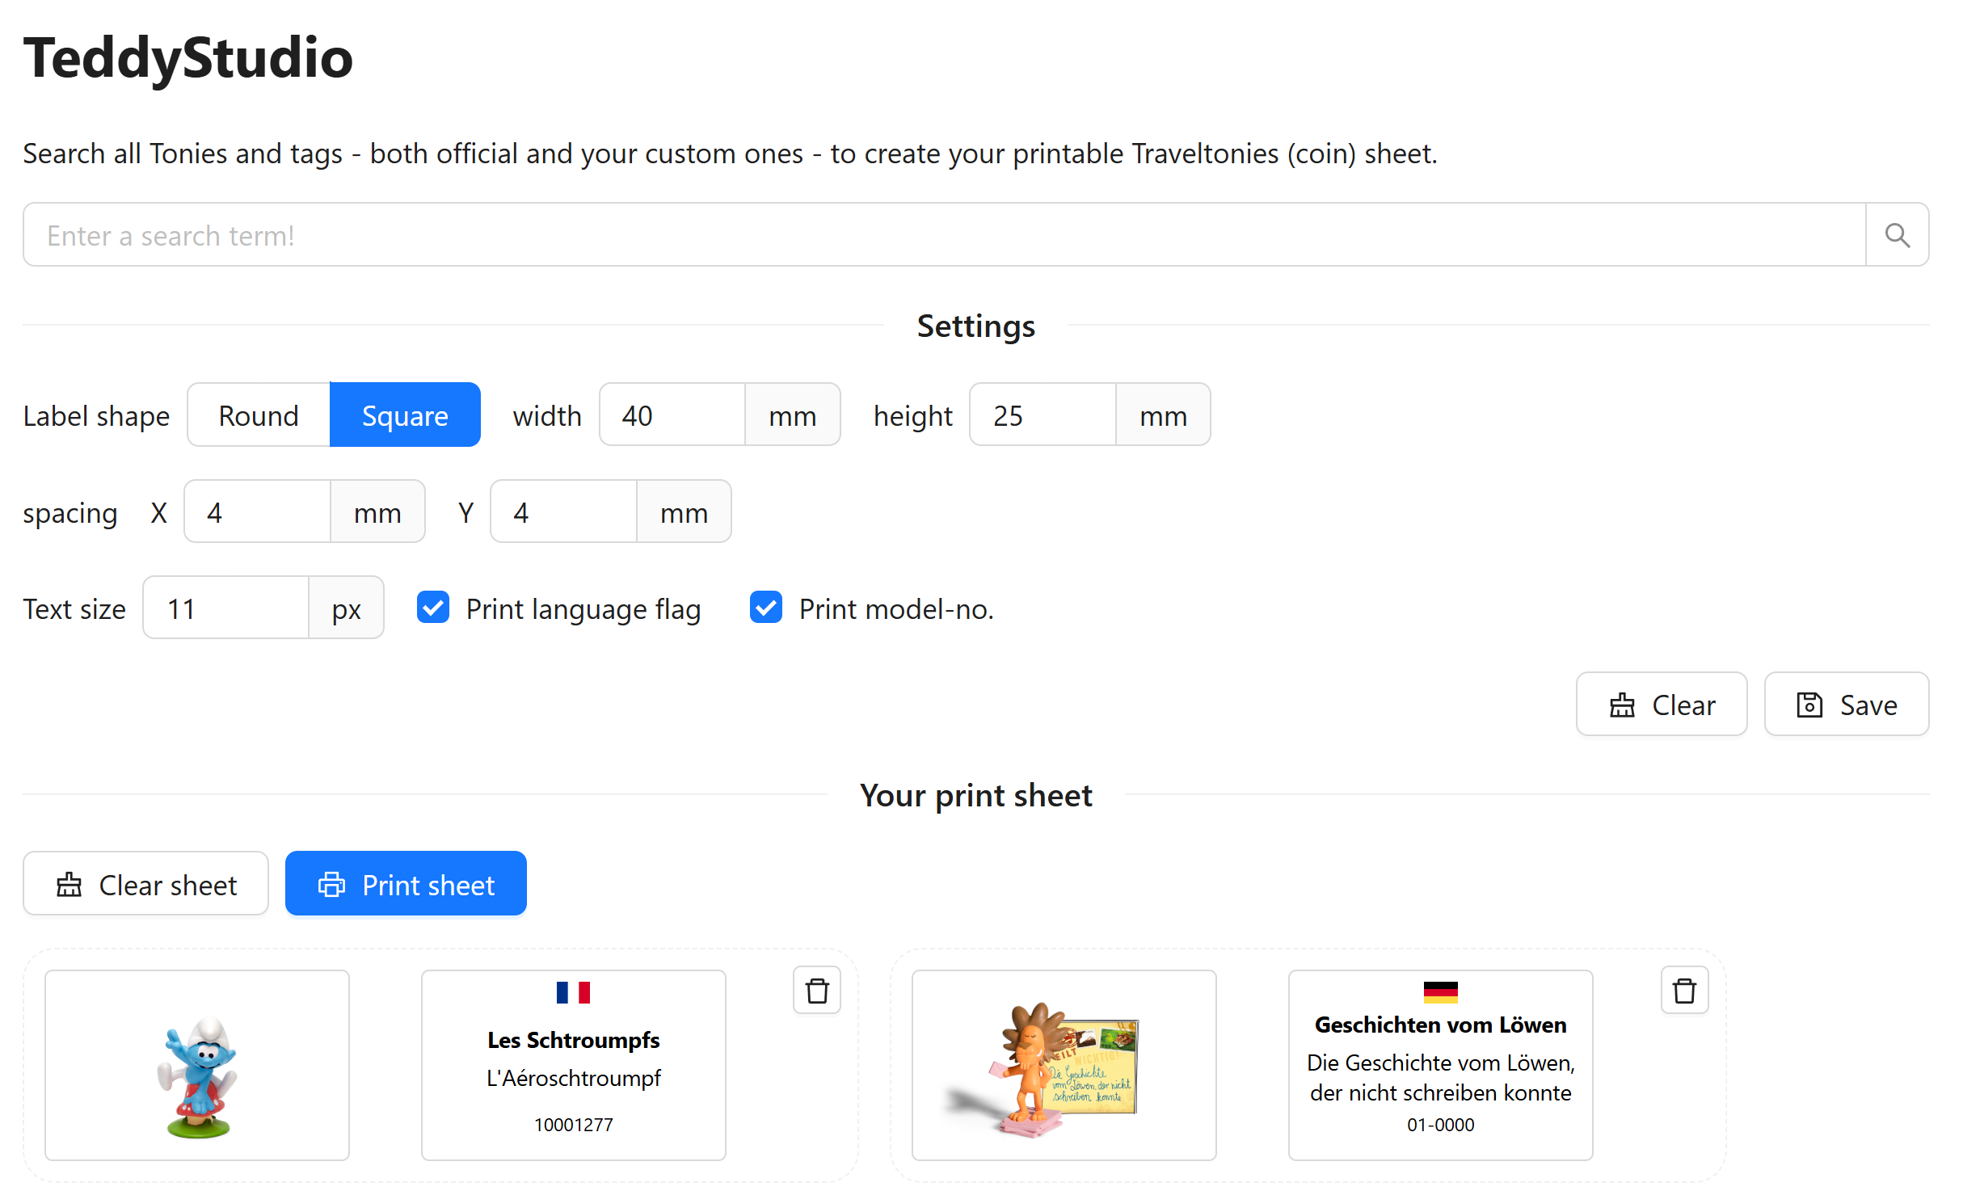Uncheck Print model-no. checkbox
This screenshot has width=1963, height=1191.
pos(766,608)
